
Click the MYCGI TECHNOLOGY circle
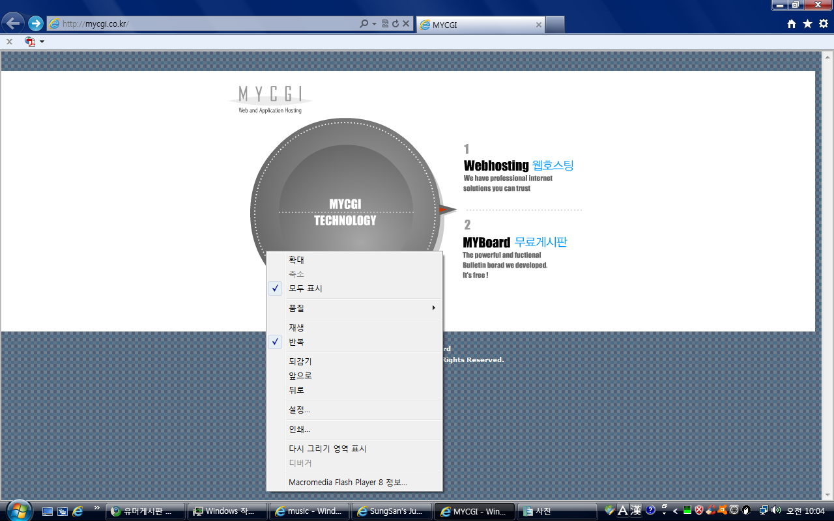pyautogui.click(x=345, y=212)
